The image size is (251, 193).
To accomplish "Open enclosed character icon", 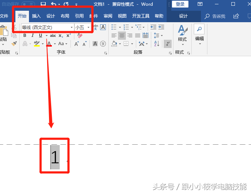I will click(x=103, y=44).
